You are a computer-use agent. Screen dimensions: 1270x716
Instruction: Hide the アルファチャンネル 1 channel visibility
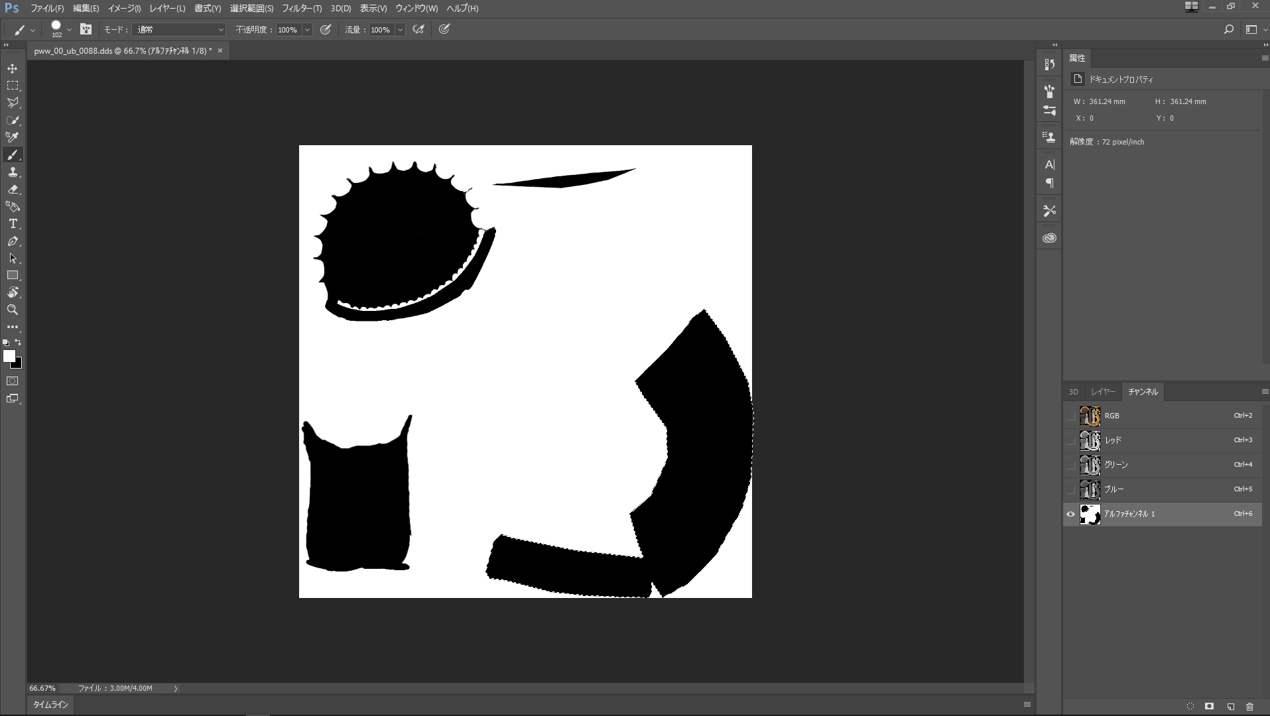(x=1070, y=514)
